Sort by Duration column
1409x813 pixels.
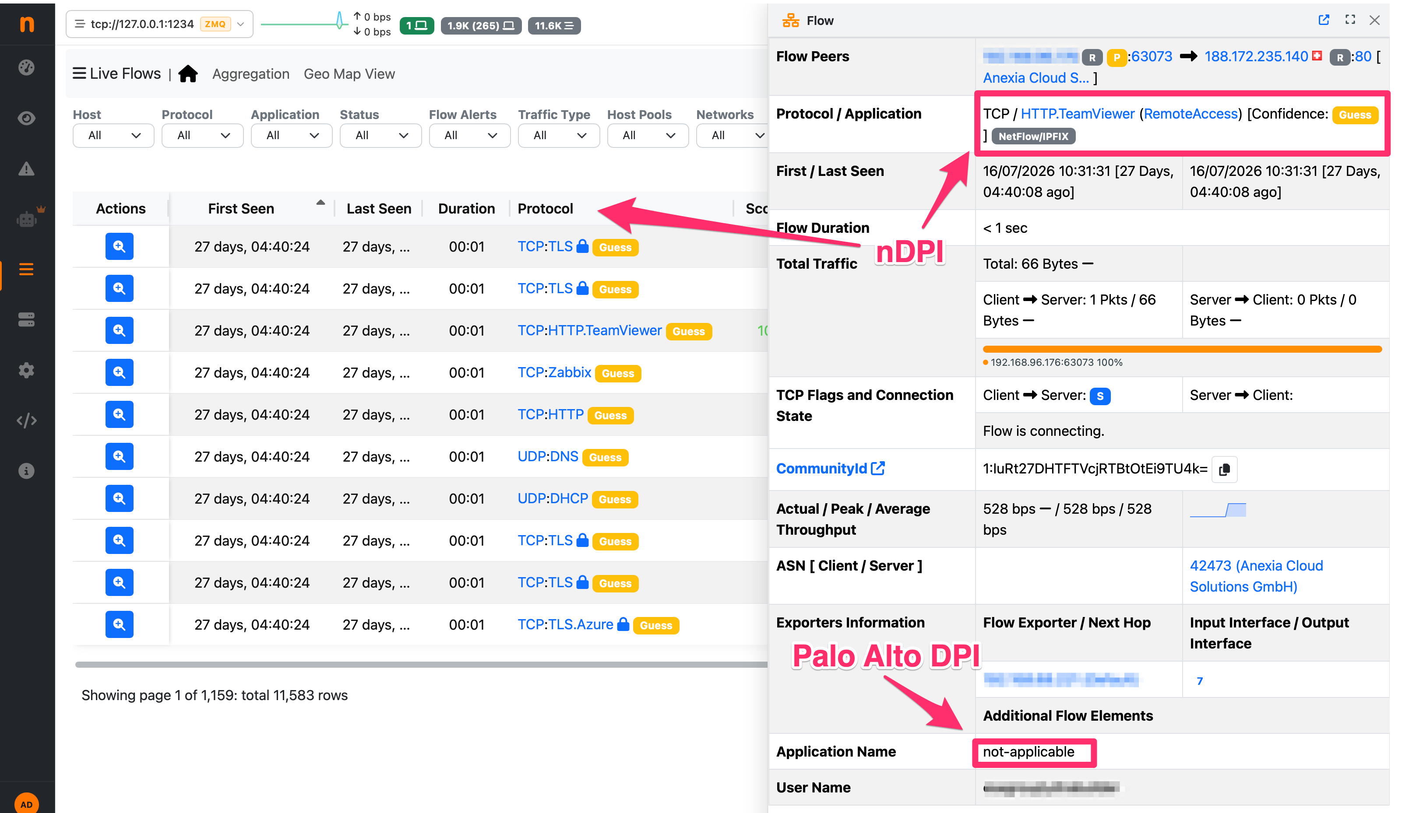pyautogui.click(x=466, y=208)
